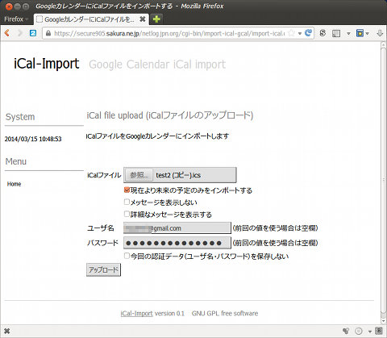The width and height of the screenshot is (387, 338).
Task: Expand the dropdown arrow next to the grey panel toolbar icon
Action: [348, 34]
